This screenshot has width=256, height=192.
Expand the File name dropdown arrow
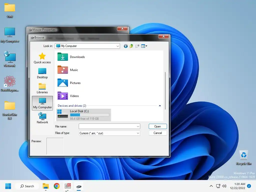pos(138,126)
